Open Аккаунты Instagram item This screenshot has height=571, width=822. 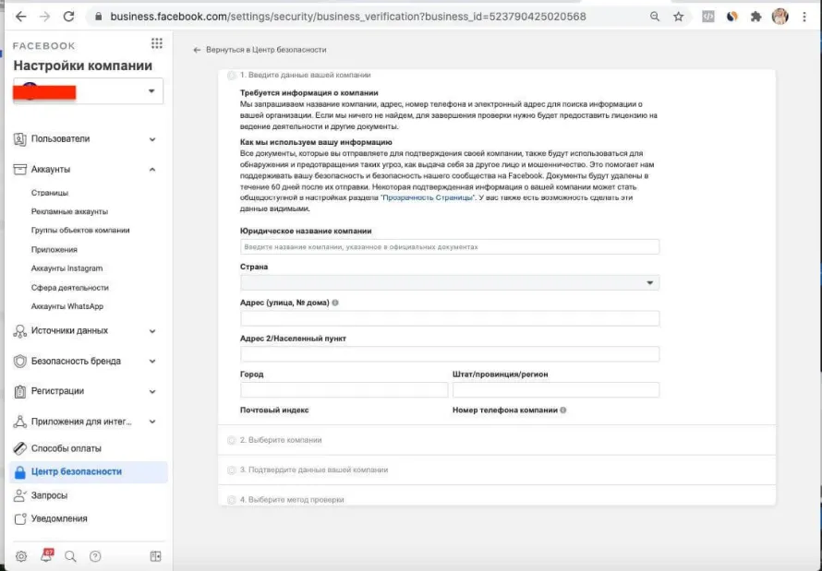click(66, 268)
